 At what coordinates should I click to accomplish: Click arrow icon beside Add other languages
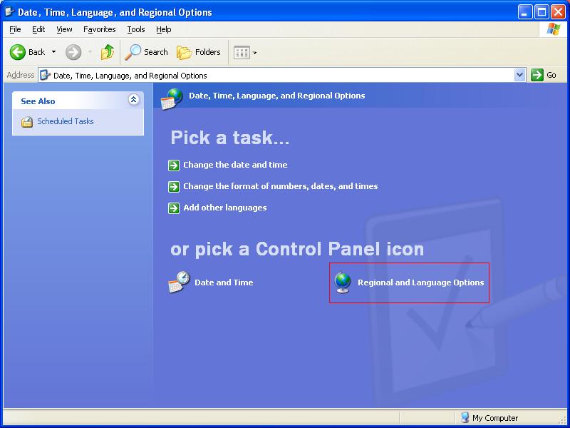pyautogui.click(x=174, y=208)
